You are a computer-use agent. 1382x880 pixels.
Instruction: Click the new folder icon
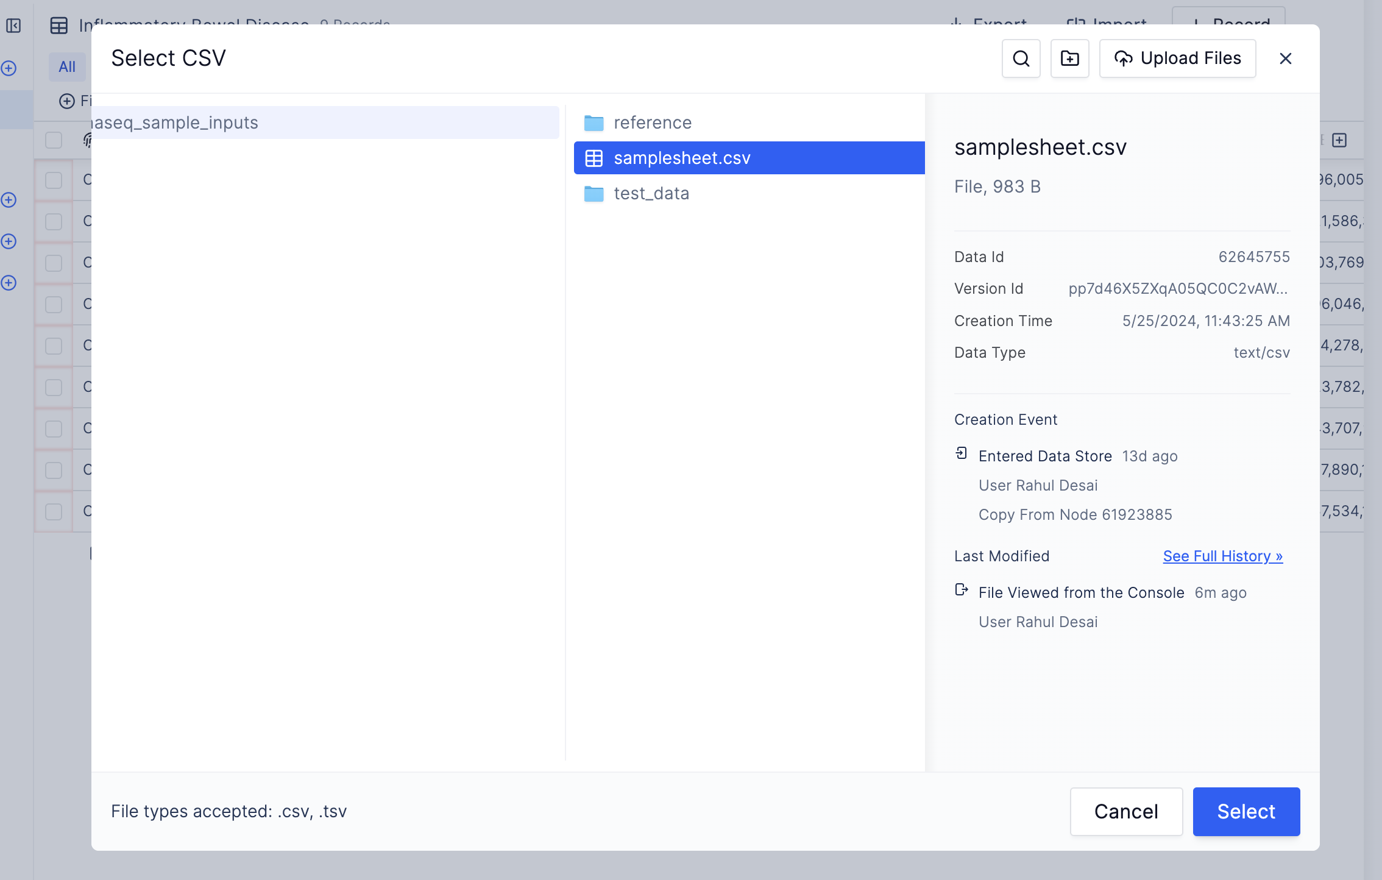1069,59
